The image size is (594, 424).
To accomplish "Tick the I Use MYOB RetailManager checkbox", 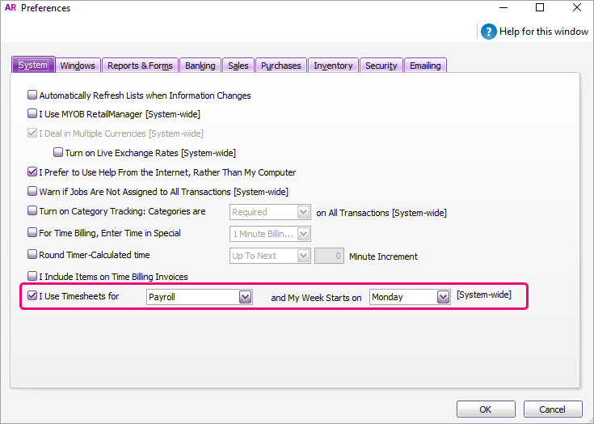I will tap(33, 114).
